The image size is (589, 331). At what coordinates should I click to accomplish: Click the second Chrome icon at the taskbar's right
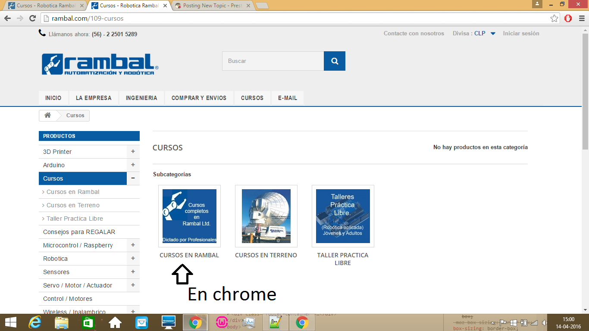(x=302, y=322)
